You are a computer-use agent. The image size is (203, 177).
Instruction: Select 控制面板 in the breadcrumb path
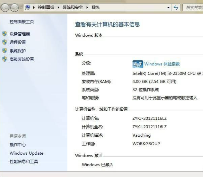coord(46,8)
